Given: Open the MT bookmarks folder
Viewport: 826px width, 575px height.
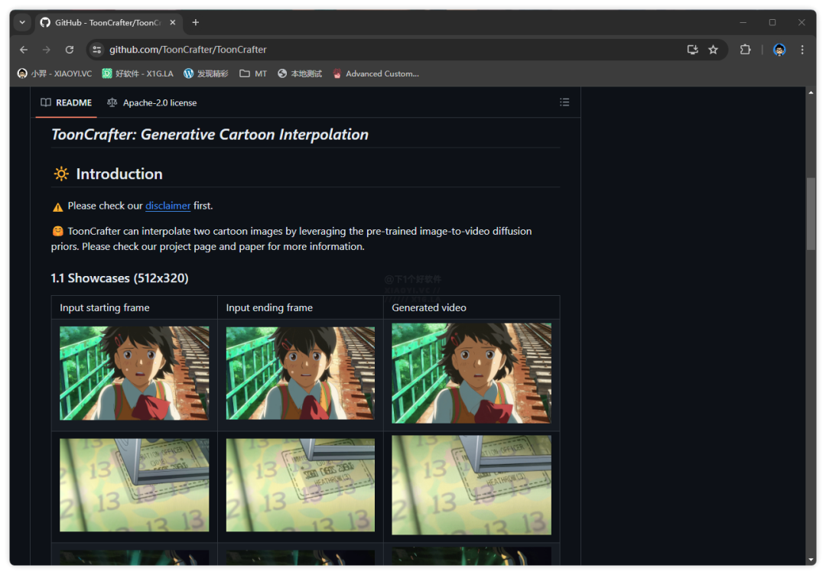Looking at the screenshot, I should click(x=253, y=74).
